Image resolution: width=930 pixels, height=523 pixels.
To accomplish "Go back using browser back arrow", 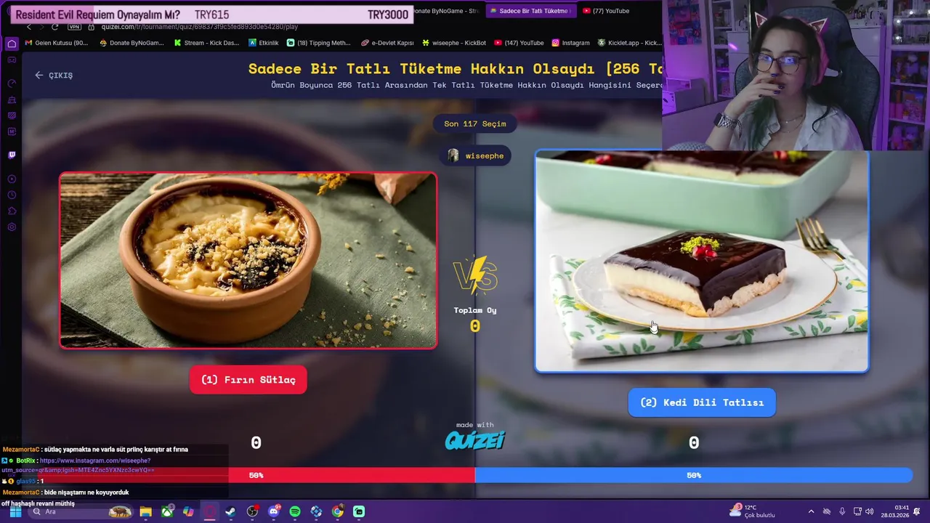I will click(29, 27).
